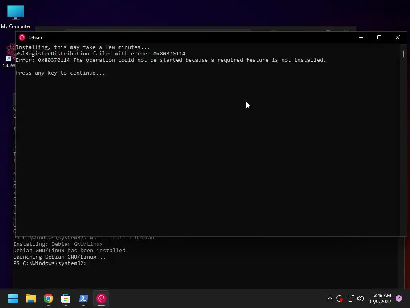Show hidden system tray icons
This screenshot has width=410, height=308.
[x=330, y=298]
